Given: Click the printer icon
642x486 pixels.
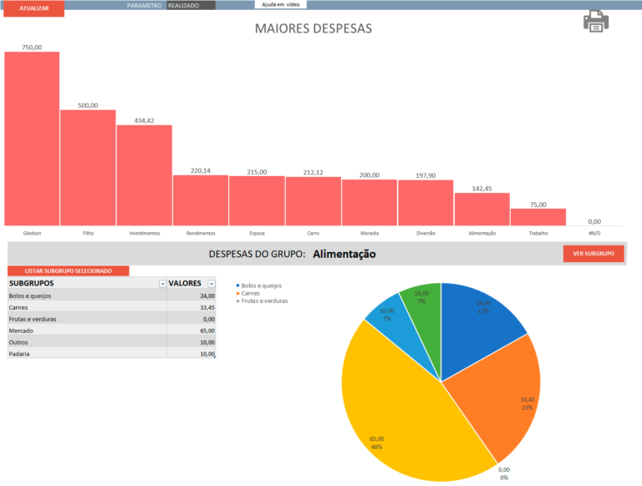Looking at the screenshot, I should pyautogui.click(x=596, y=21).
